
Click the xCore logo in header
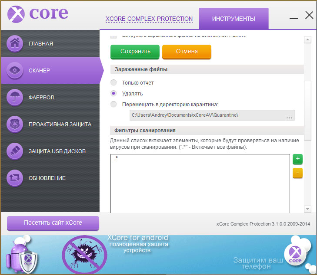point(37,14)
